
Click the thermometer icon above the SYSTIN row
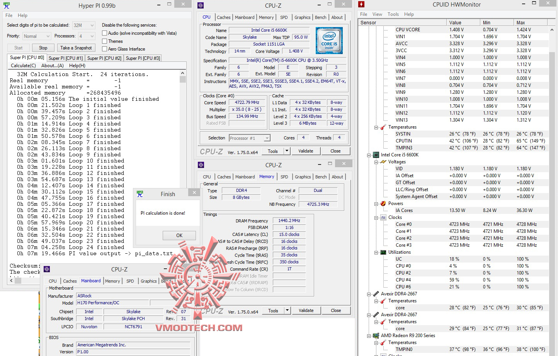[x=383, y=127]
